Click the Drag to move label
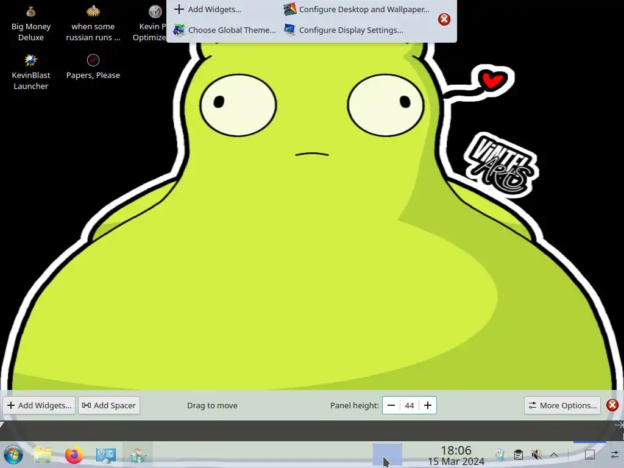 [x=212, y=405]
